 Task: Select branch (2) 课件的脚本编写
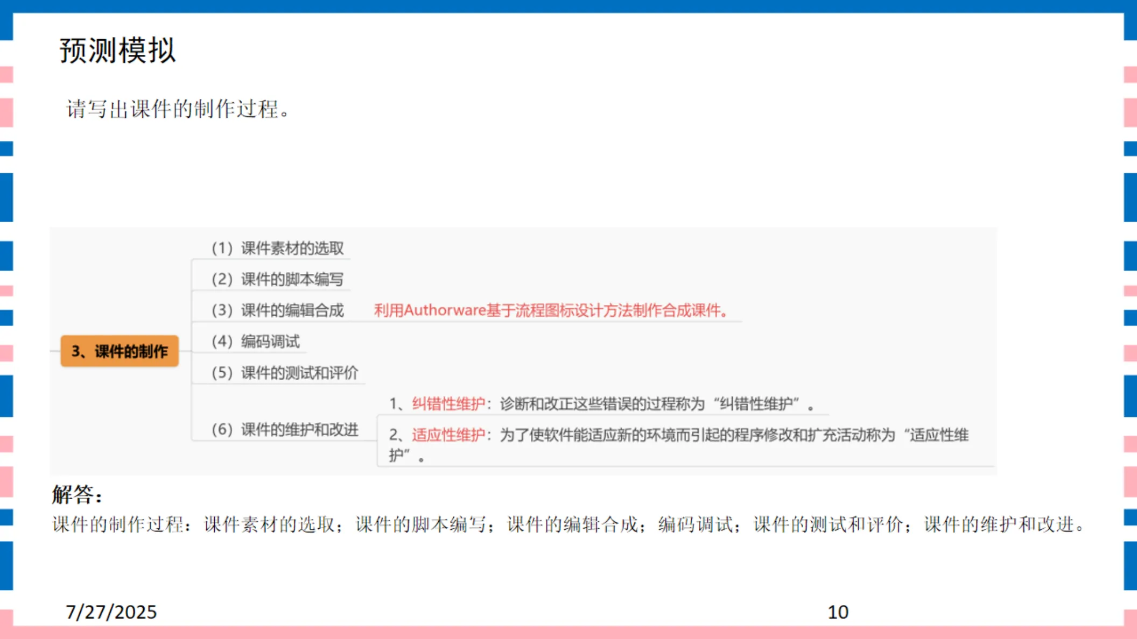277,279
